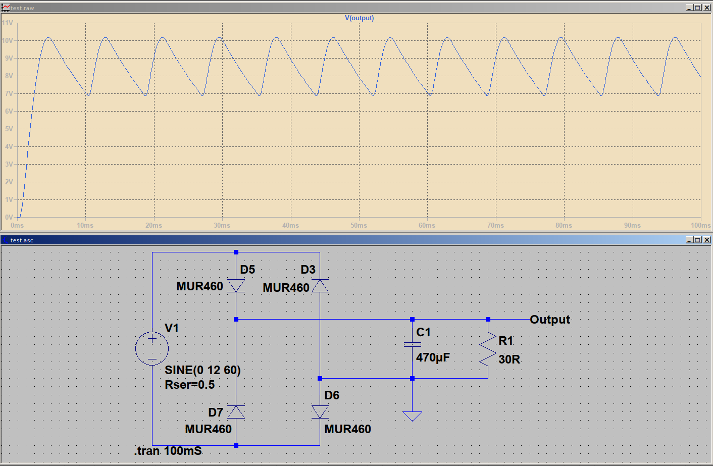Screen dimensions: 713x466
Task: Select diode D6 symbol
Action: tap(320, 411)
